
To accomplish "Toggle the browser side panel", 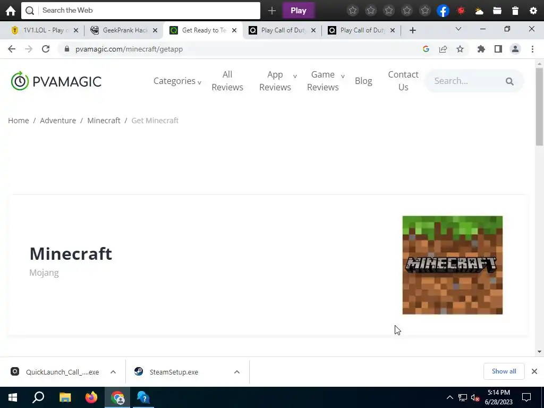I will 498,49.
